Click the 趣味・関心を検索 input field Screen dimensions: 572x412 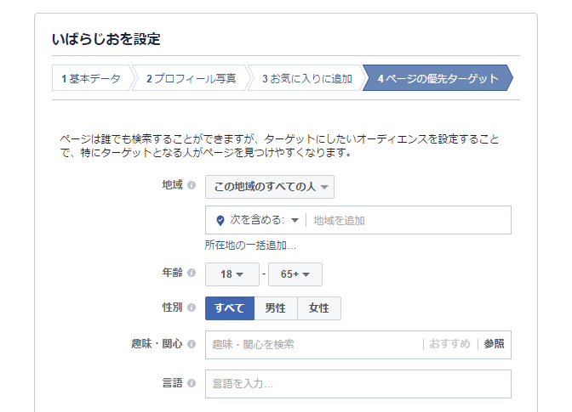(x=314, y=345)
